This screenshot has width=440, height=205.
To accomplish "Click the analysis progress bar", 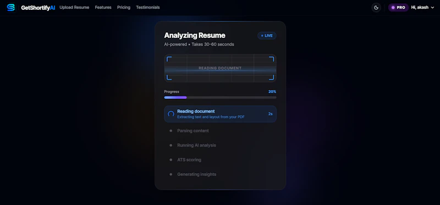I will point(221,97).
